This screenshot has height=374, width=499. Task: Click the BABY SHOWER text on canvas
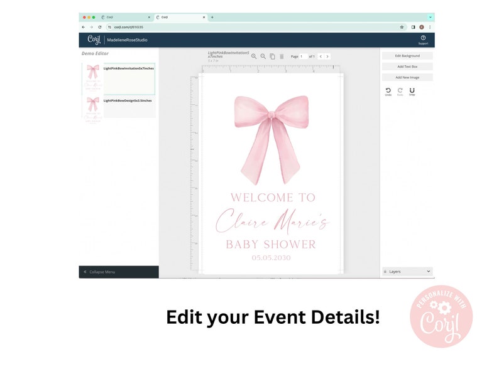click(271, 244)
